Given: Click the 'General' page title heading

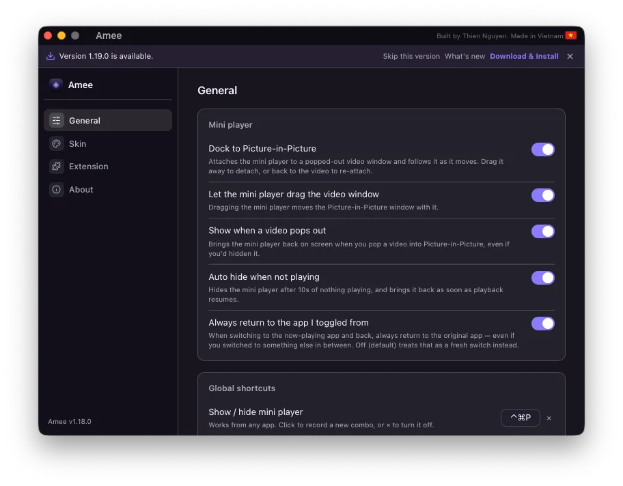Looking at the screenshot, I should coord(217,91).
